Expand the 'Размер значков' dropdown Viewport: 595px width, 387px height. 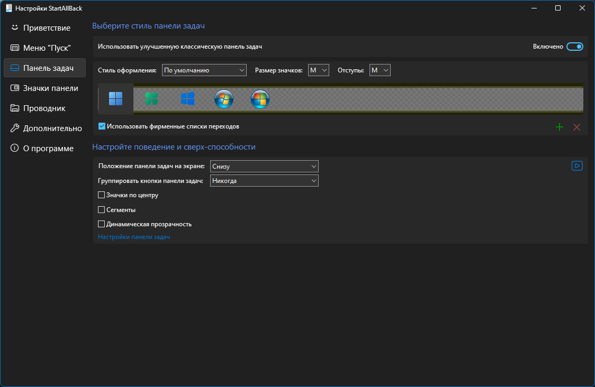coord(318,70)
